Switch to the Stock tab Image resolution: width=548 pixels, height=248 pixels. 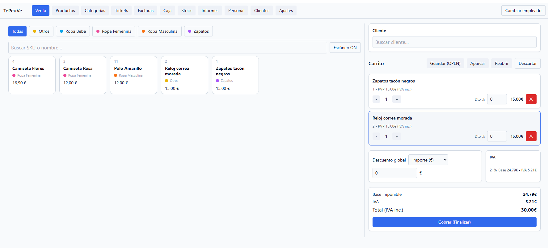tap(186, 11)
